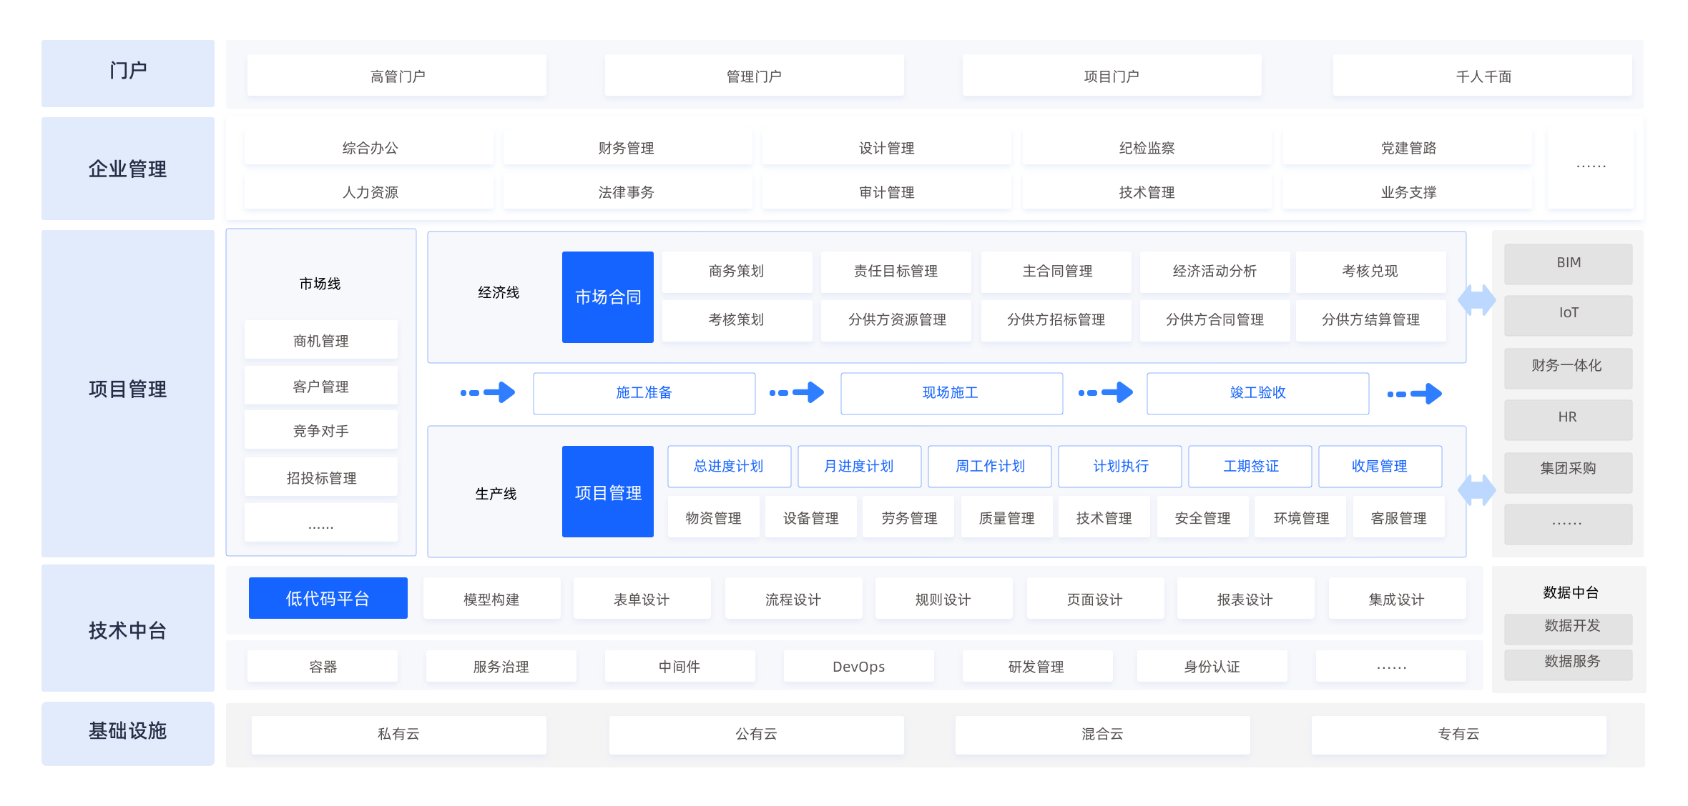This screenshot has width=1688, height=806.
Task: Open the 分供方结算管理 box
Action: [1370, 320]
